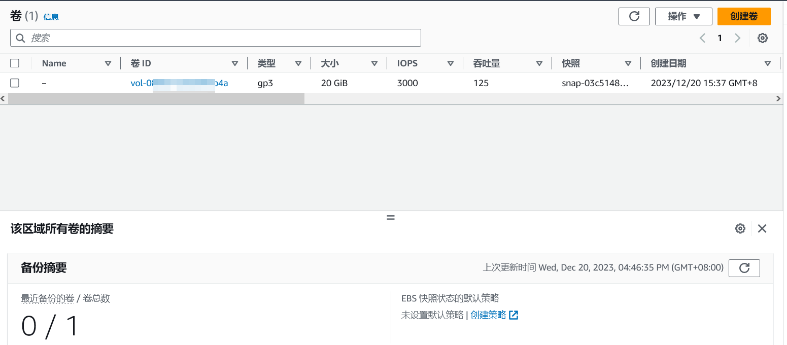This screenshot has height=345, width=787.
Task: Click the scroll left arrow of table
Action: pyautogui.click(x=3, y=99)
